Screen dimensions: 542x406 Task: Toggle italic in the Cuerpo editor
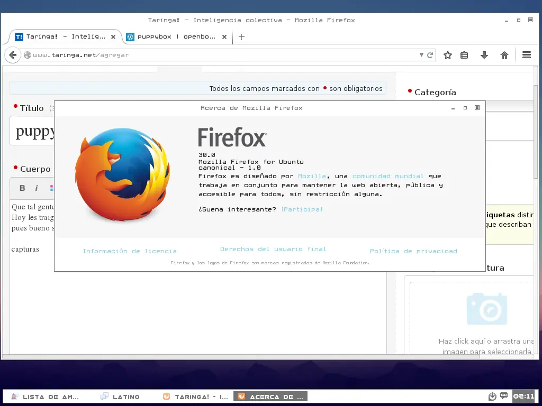point(37,188)
